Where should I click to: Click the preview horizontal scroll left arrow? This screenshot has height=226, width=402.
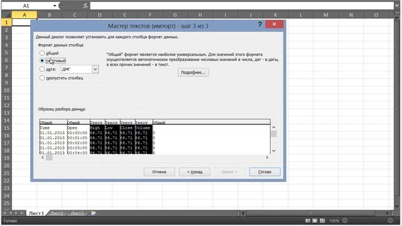click(43, 158)
